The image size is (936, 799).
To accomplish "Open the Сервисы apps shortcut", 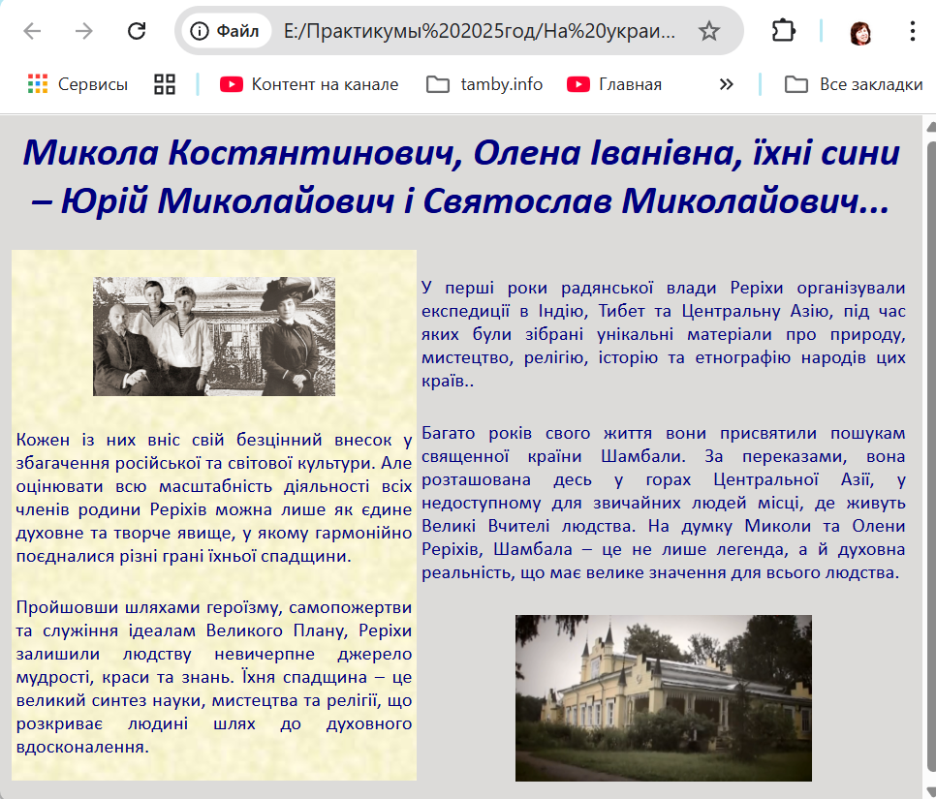I will point(78,84).
